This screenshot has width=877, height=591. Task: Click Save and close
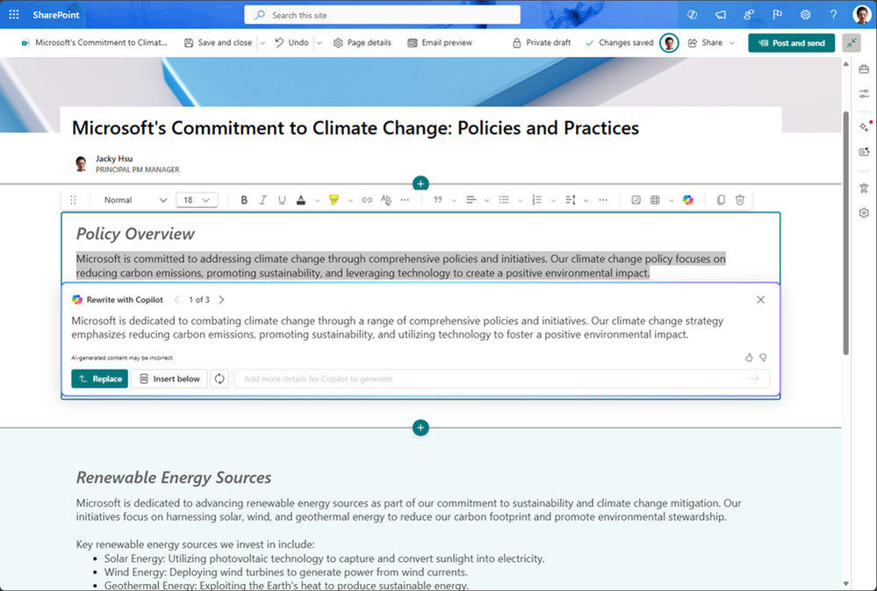click(x=218, y=42)
